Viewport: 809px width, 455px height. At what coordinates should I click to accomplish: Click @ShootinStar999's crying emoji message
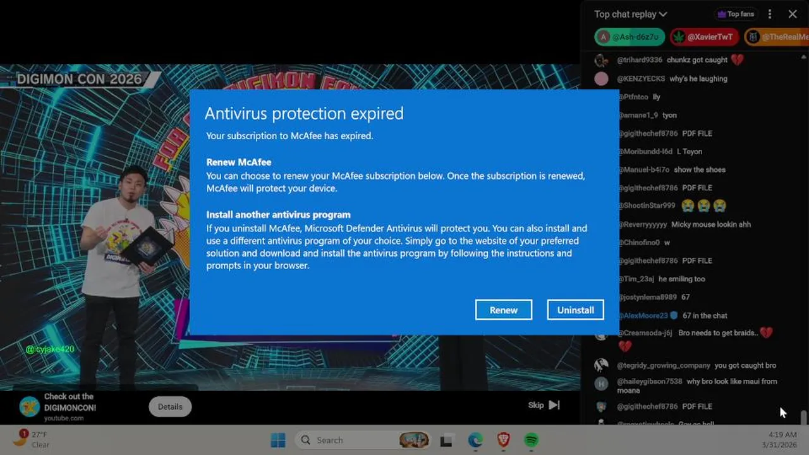(x=703, y=206)
